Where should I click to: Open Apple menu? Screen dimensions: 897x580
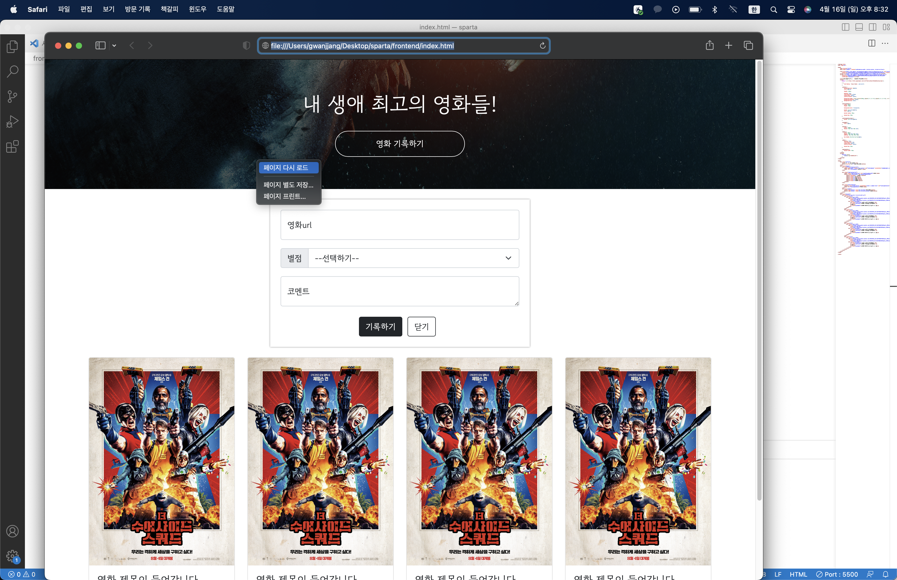coord(13,9)
